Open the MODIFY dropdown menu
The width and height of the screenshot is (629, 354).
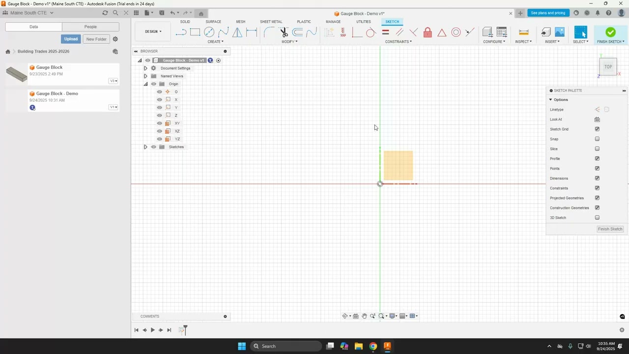tap(289, 42)
